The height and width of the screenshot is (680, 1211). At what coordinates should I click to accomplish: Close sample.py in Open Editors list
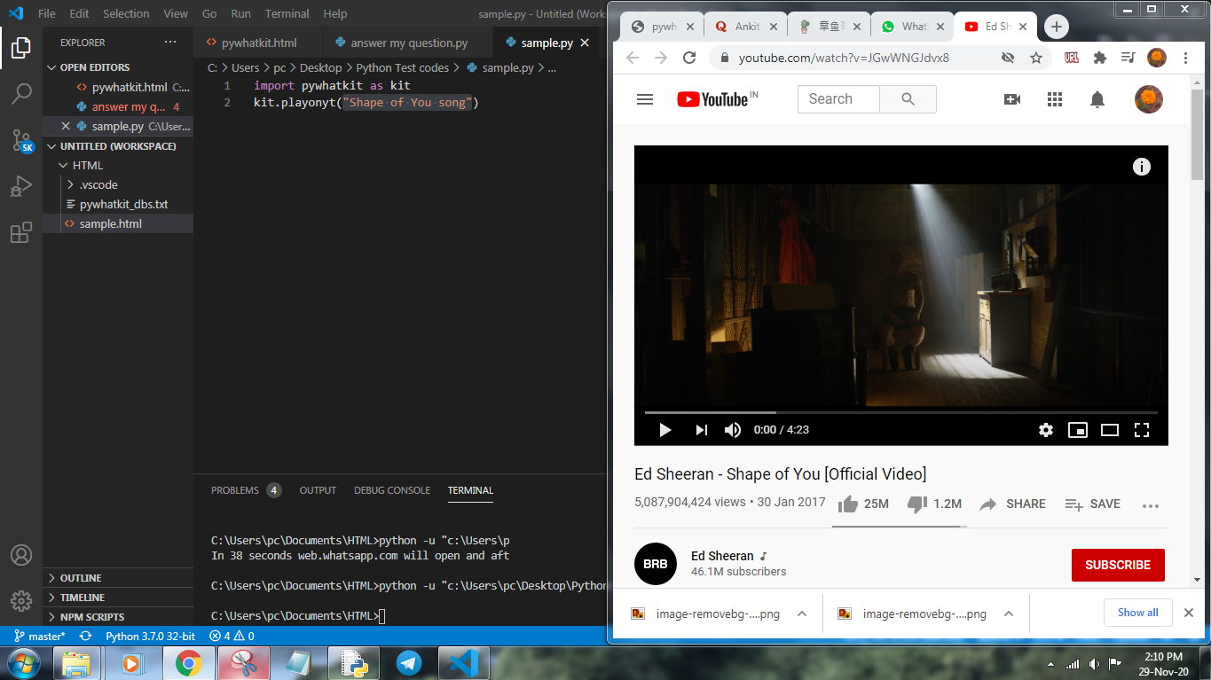(65, 126)
